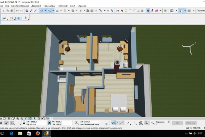The width and height of the screenshot is (205, 137).
Task: Click the trace reference icon
Action: [73, 11]
